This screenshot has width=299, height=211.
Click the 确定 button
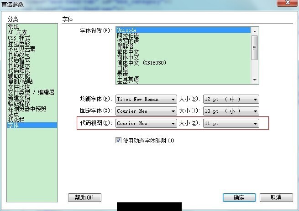[239, 197]
